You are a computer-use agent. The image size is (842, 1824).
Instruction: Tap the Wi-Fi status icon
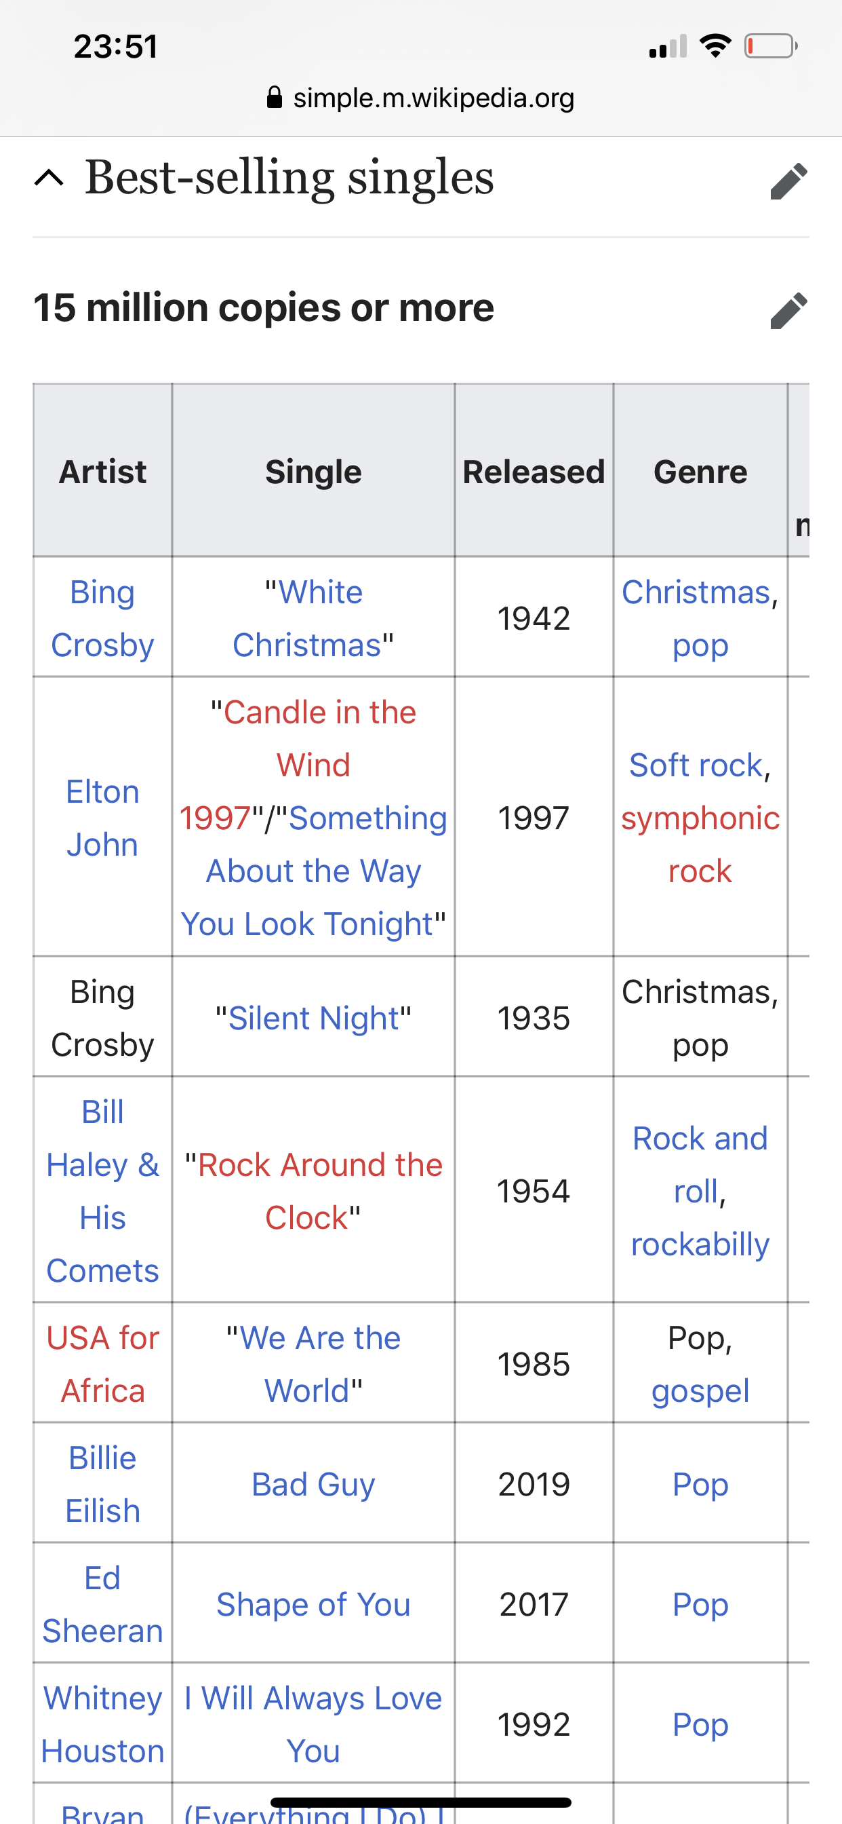point(715,46)
